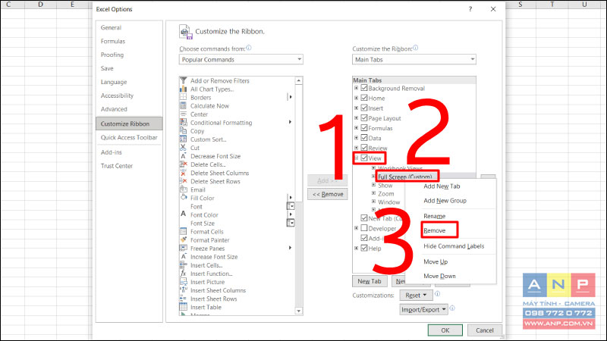Click the New Tab button
The width and height of the screenshot is (607, 341).
[370, 281]
